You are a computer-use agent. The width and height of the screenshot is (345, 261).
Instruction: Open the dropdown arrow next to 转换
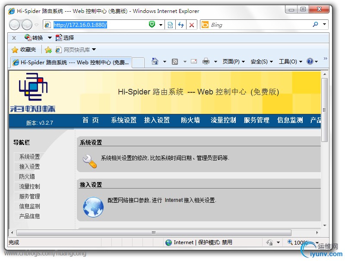point(50,38)
